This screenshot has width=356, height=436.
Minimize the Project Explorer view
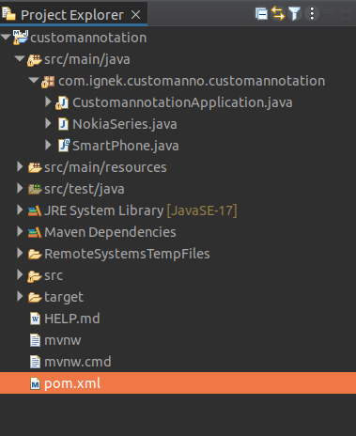click(x=329, y=11)
